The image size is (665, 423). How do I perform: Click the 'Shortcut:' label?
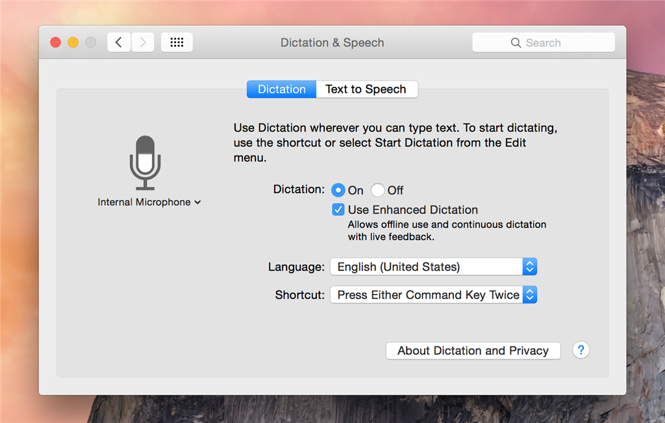pyautogui.click(x=299, y=295)
